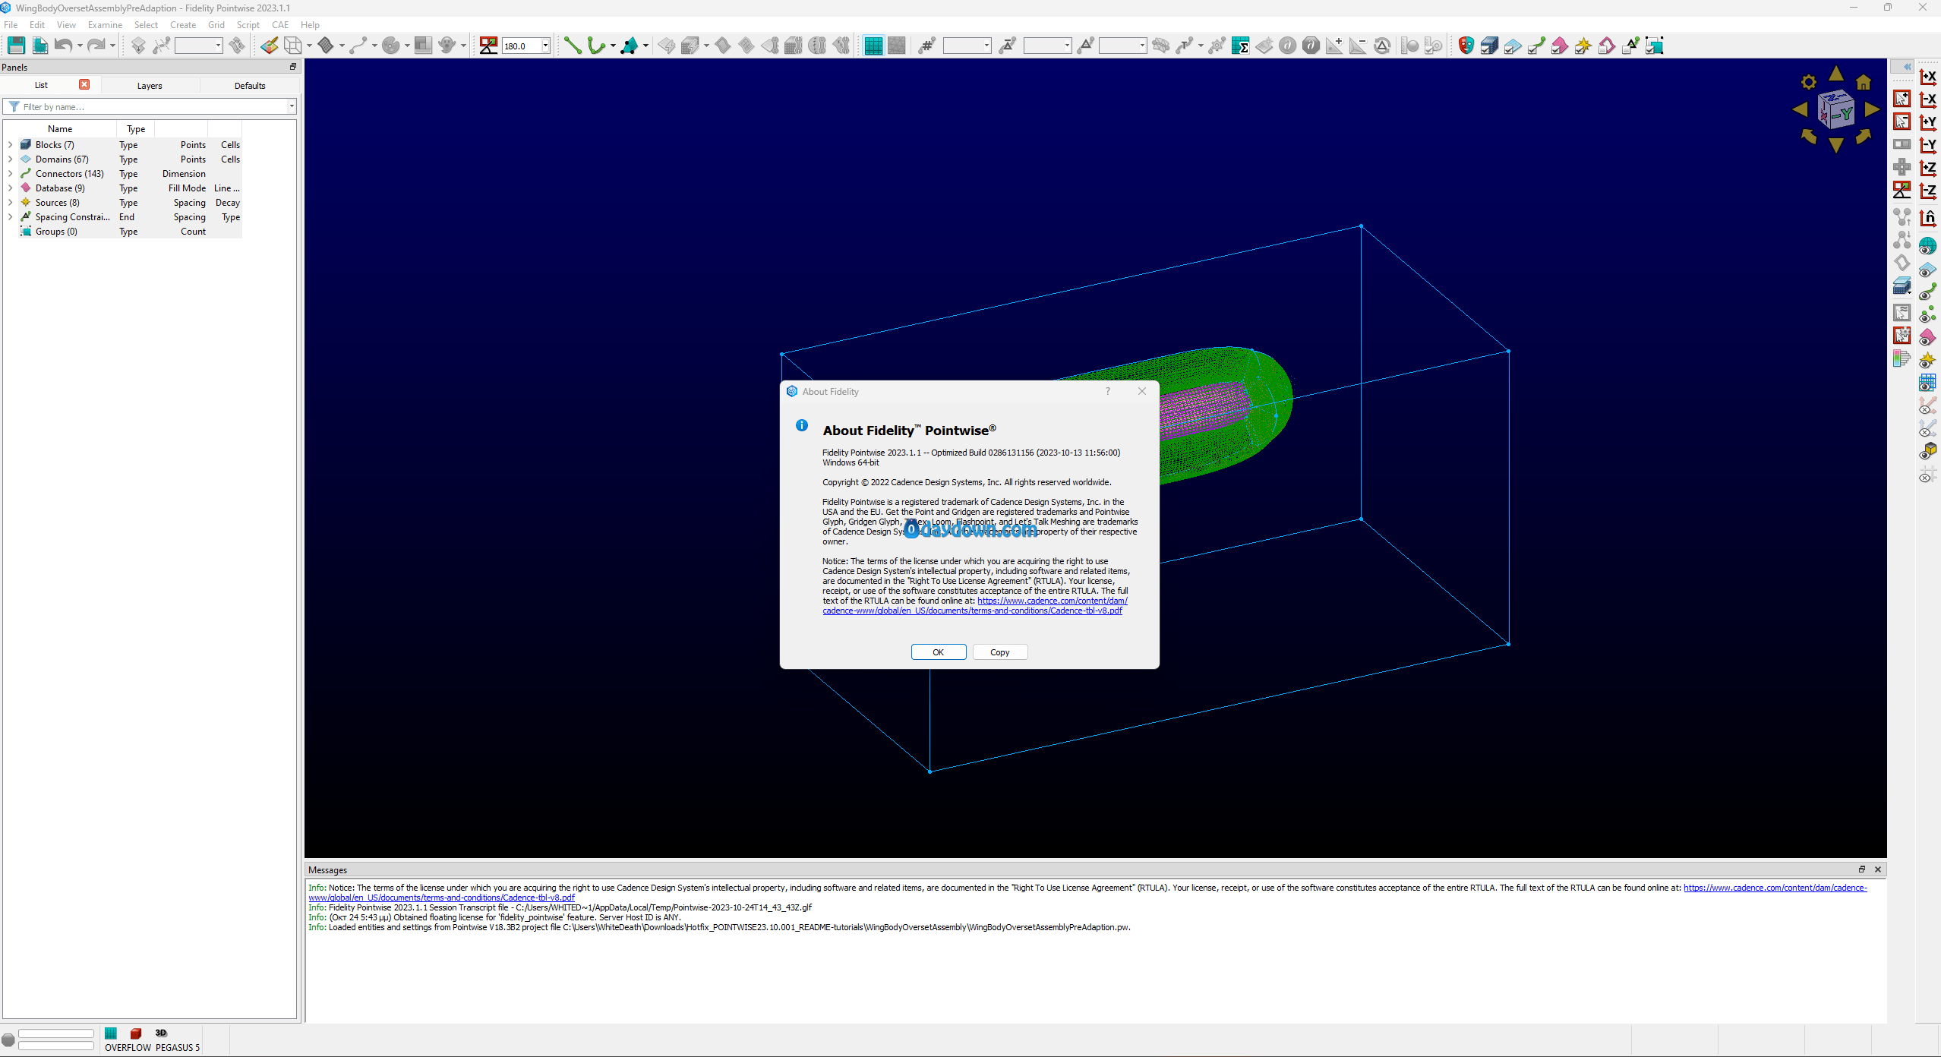Screen dimensions: 1941x1057
Task: Click the wireframe cube display icon
Action: pos(292,46)
